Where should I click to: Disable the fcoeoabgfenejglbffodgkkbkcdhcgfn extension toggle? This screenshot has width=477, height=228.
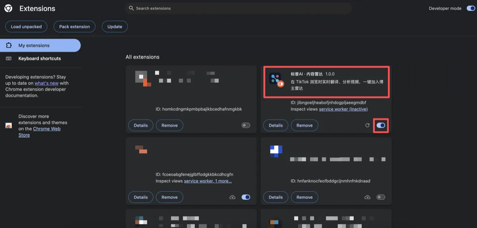[246, 197]
